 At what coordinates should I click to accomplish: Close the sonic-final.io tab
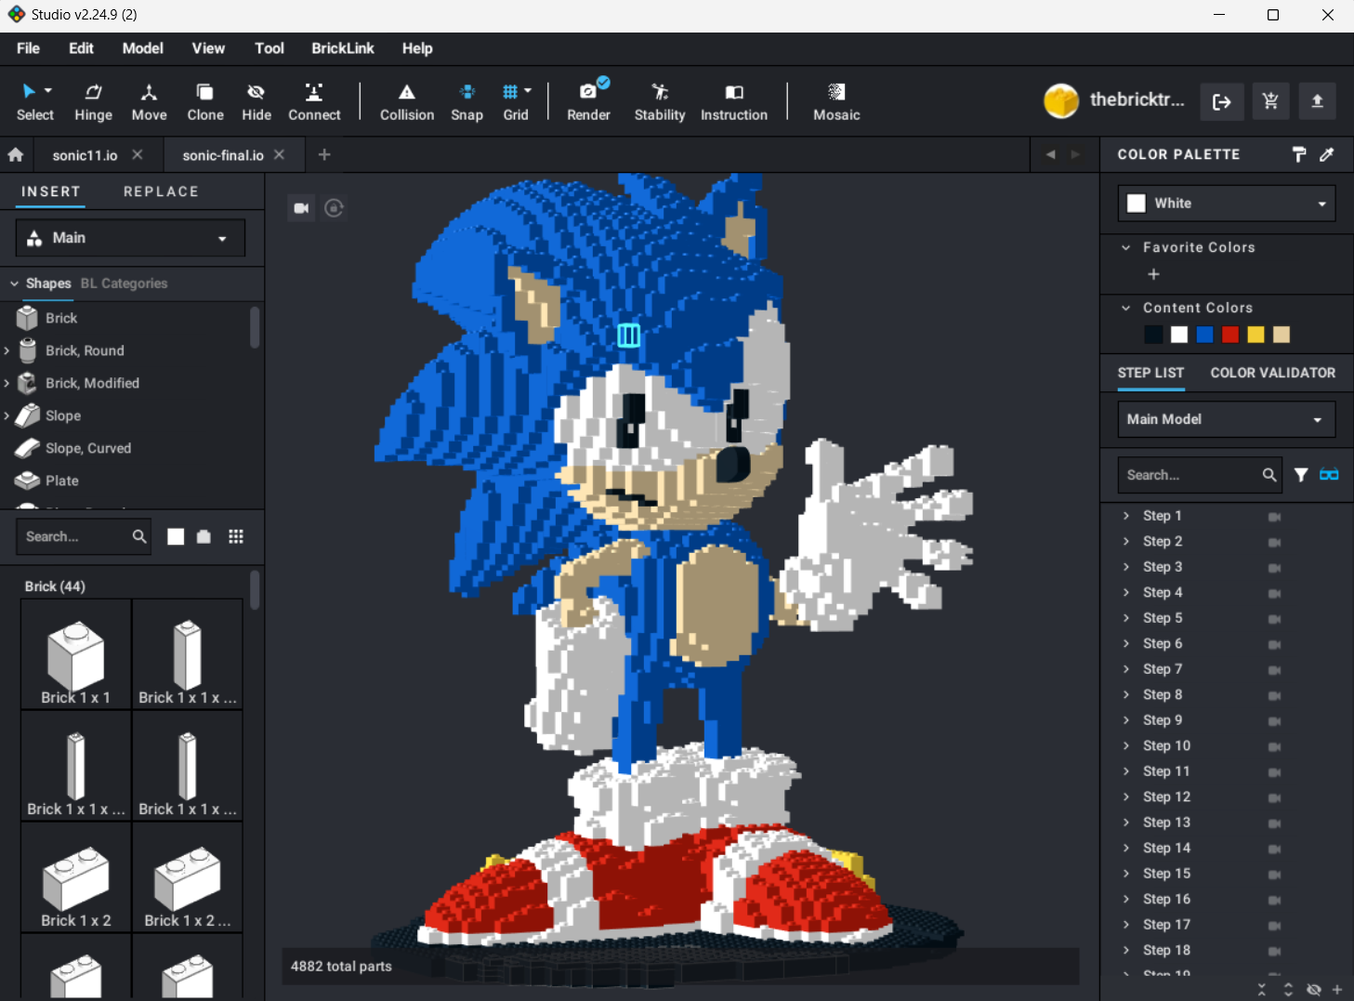pos(279,154)
